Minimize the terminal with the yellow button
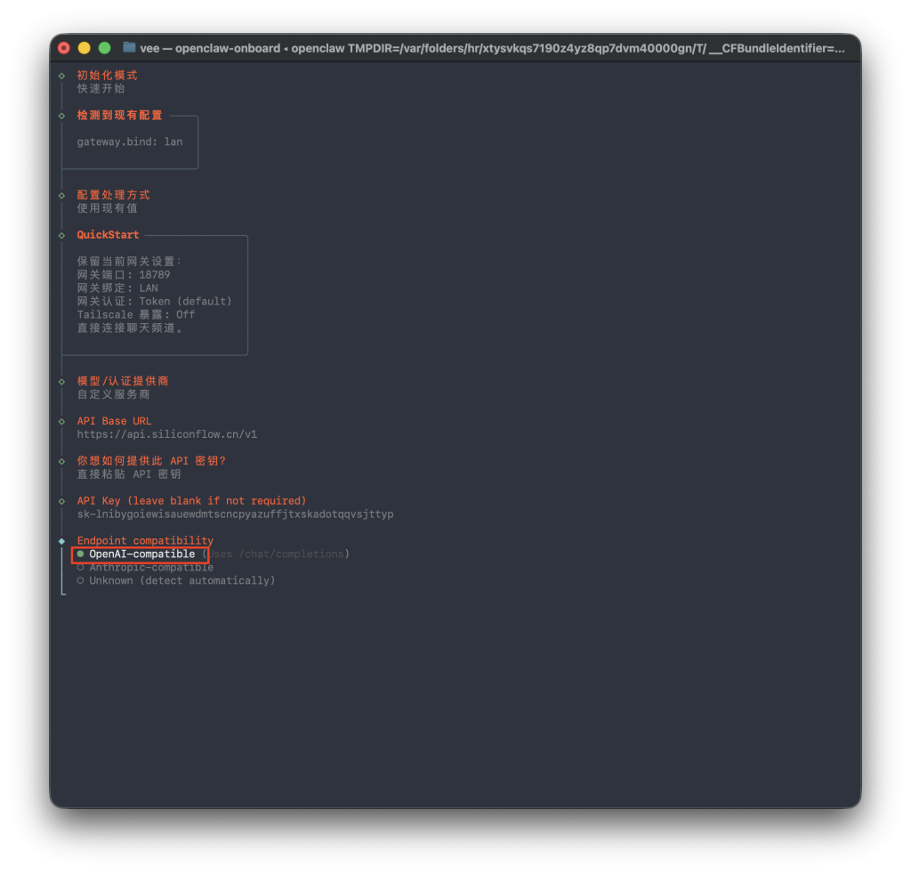 (85, 48)
